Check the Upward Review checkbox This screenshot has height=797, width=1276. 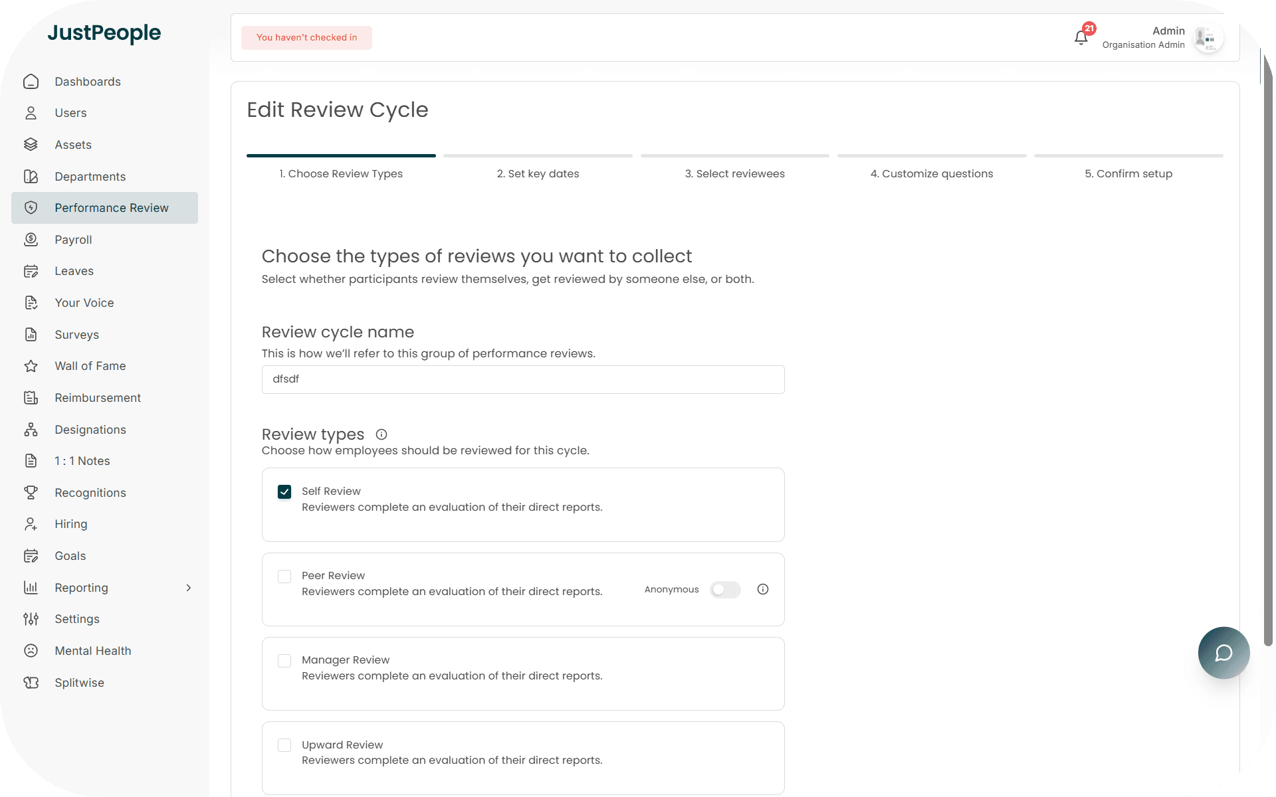point(284,745)
